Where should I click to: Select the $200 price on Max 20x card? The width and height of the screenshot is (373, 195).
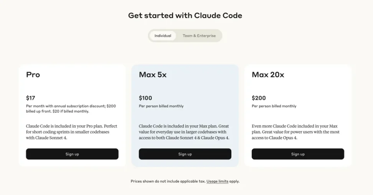point(259,98)
